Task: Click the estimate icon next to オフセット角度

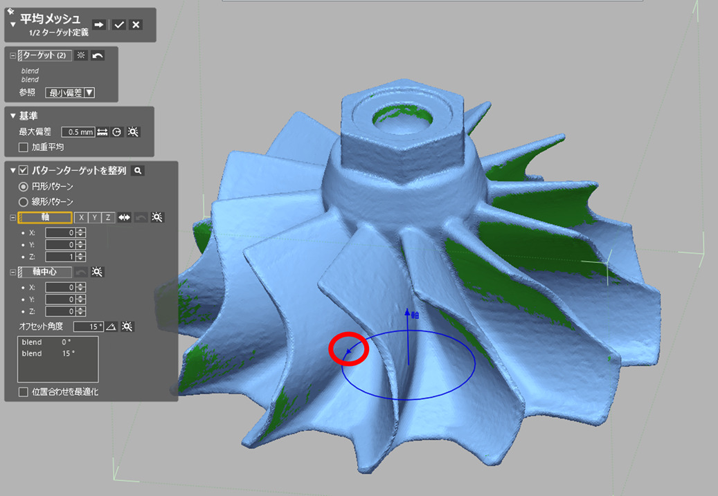Action: (128, 327)
